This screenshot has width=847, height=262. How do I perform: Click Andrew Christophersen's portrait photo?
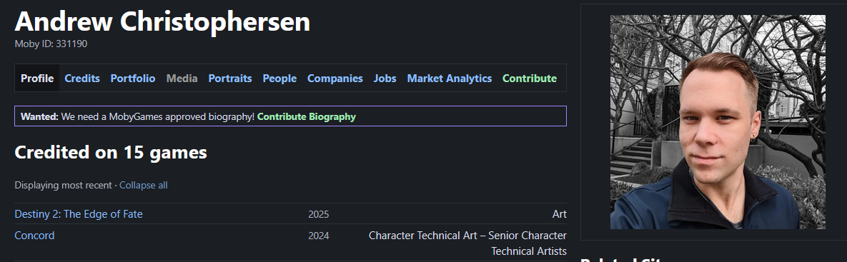coord(718,122)
